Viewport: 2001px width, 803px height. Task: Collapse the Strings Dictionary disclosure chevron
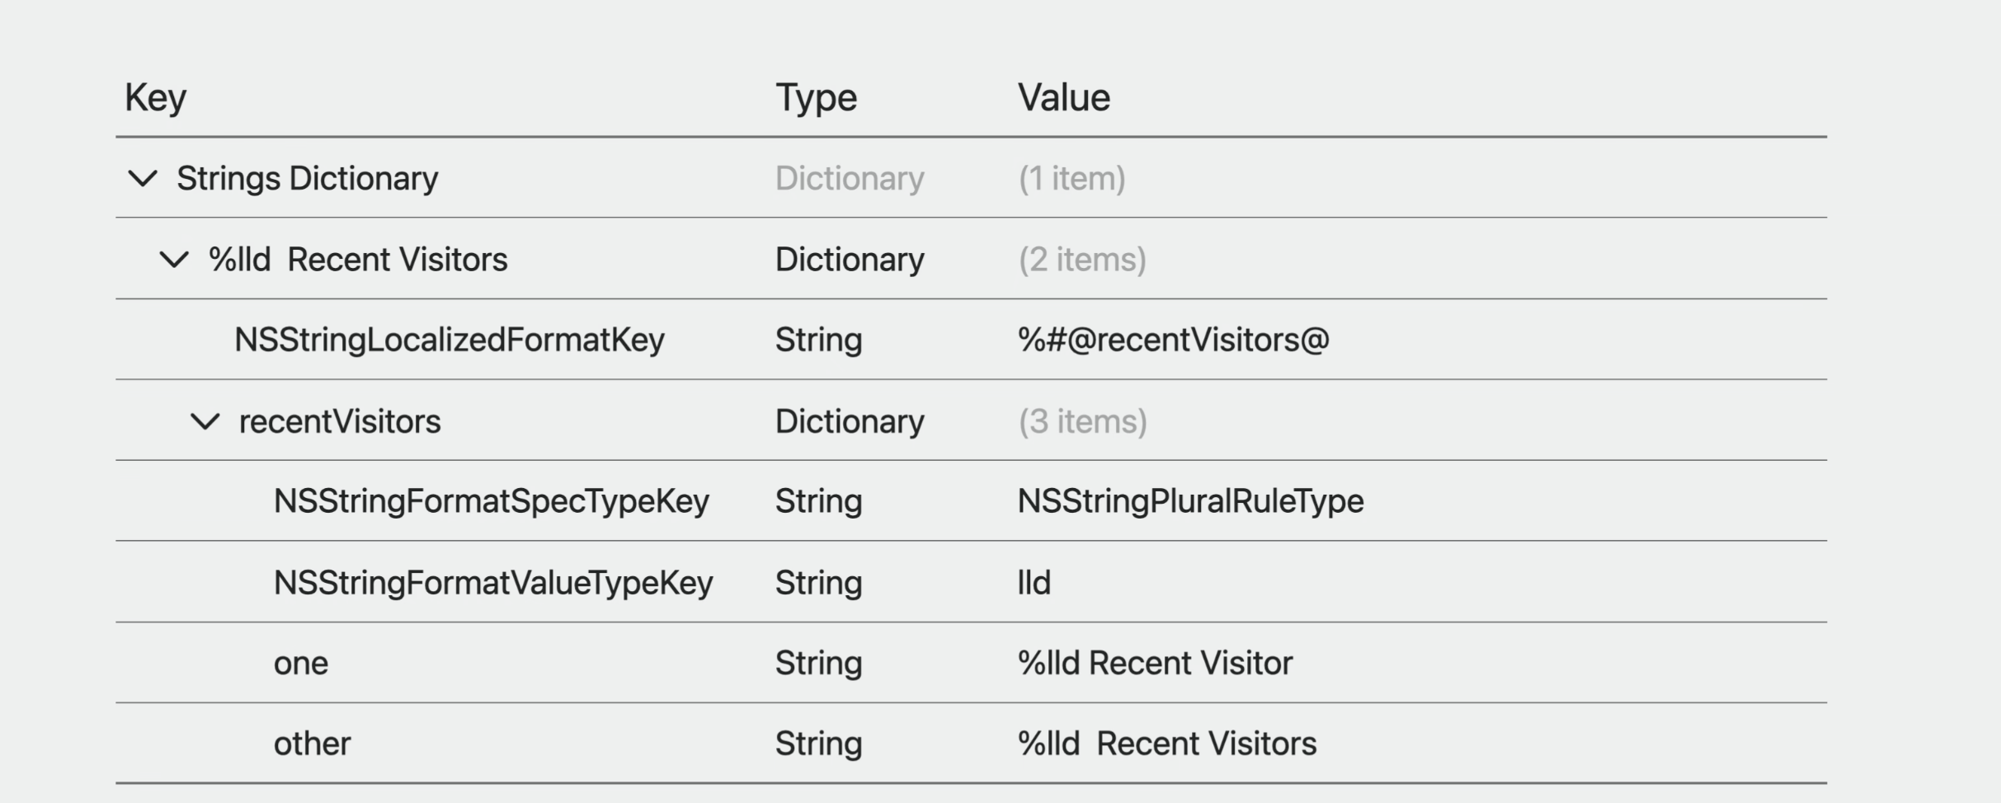[143, 178]
